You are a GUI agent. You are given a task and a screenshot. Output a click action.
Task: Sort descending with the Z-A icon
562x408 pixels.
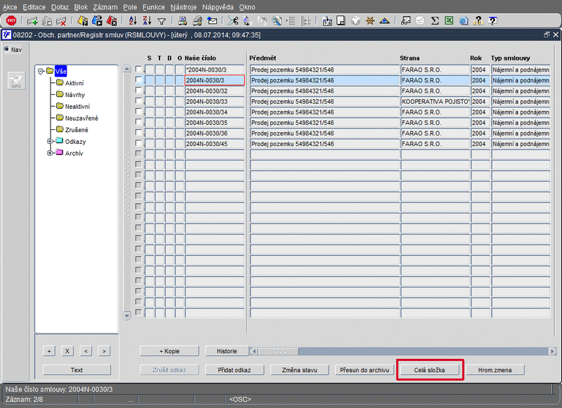[148, 21]
